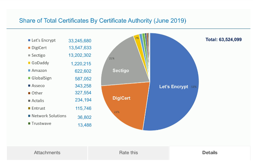Click the 52% label on the pie

(194, 87)
